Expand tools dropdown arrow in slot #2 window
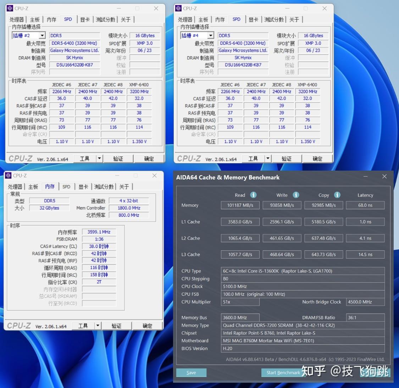 (x=99, y=159)
